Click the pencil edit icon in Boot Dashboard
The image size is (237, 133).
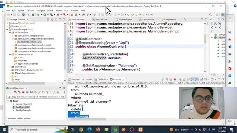(39, 92)
